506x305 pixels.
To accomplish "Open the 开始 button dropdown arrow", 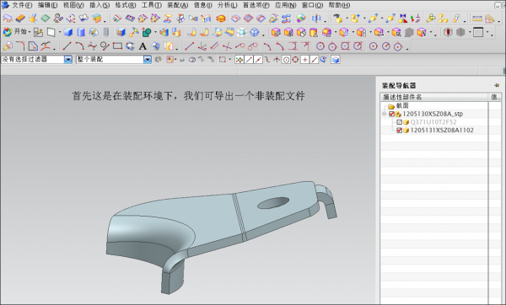I will 30,32.
